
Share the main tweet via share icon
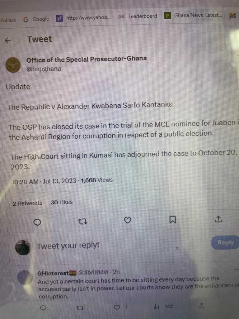click(218, 219)
